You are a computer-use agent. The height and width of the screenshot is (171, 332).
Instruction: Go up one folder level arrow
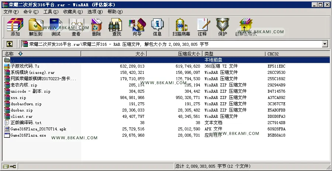click(x=10, y=44)
